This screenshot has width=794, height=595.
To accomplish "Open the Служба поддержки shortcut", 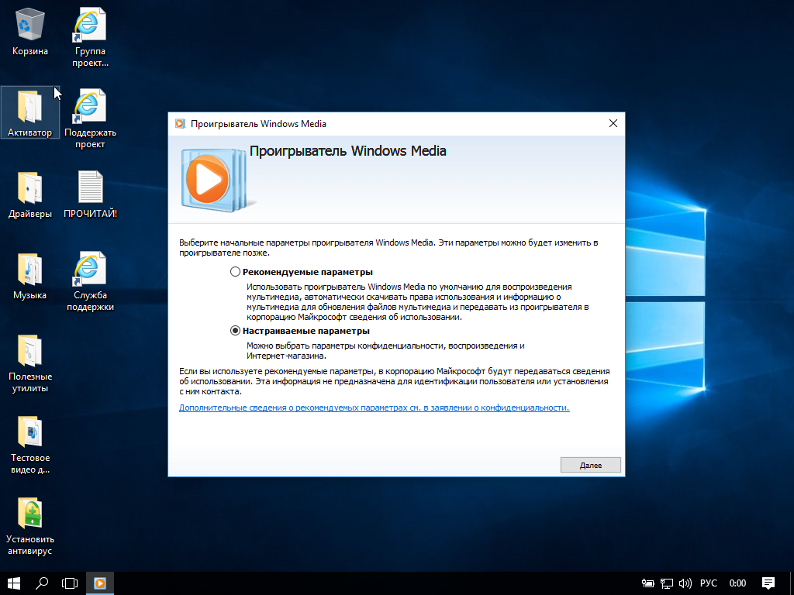I will point(90,280).
